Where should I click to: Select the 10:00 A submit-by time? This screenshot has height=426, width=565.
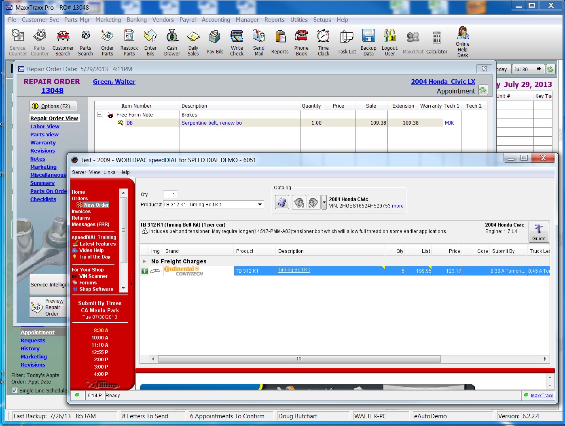[100, 338]
